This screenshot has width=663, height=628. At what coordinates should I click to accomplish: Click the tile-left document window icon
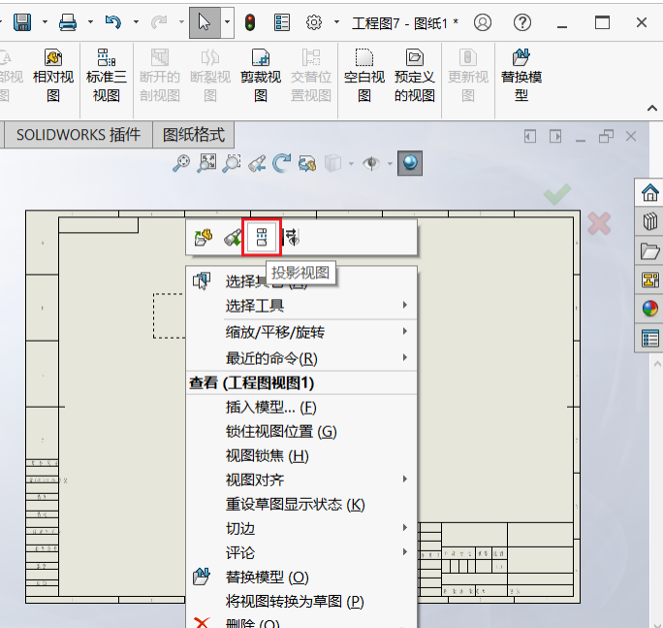click(x=530, y=136)
